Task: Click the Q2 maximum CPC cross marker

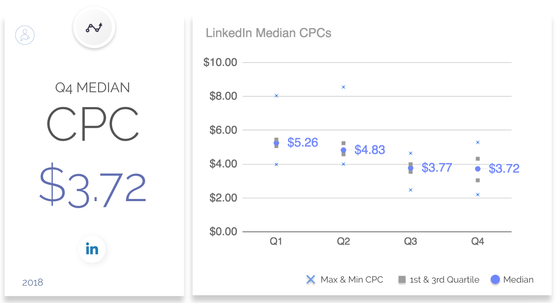Action: (x=343, y=87)
